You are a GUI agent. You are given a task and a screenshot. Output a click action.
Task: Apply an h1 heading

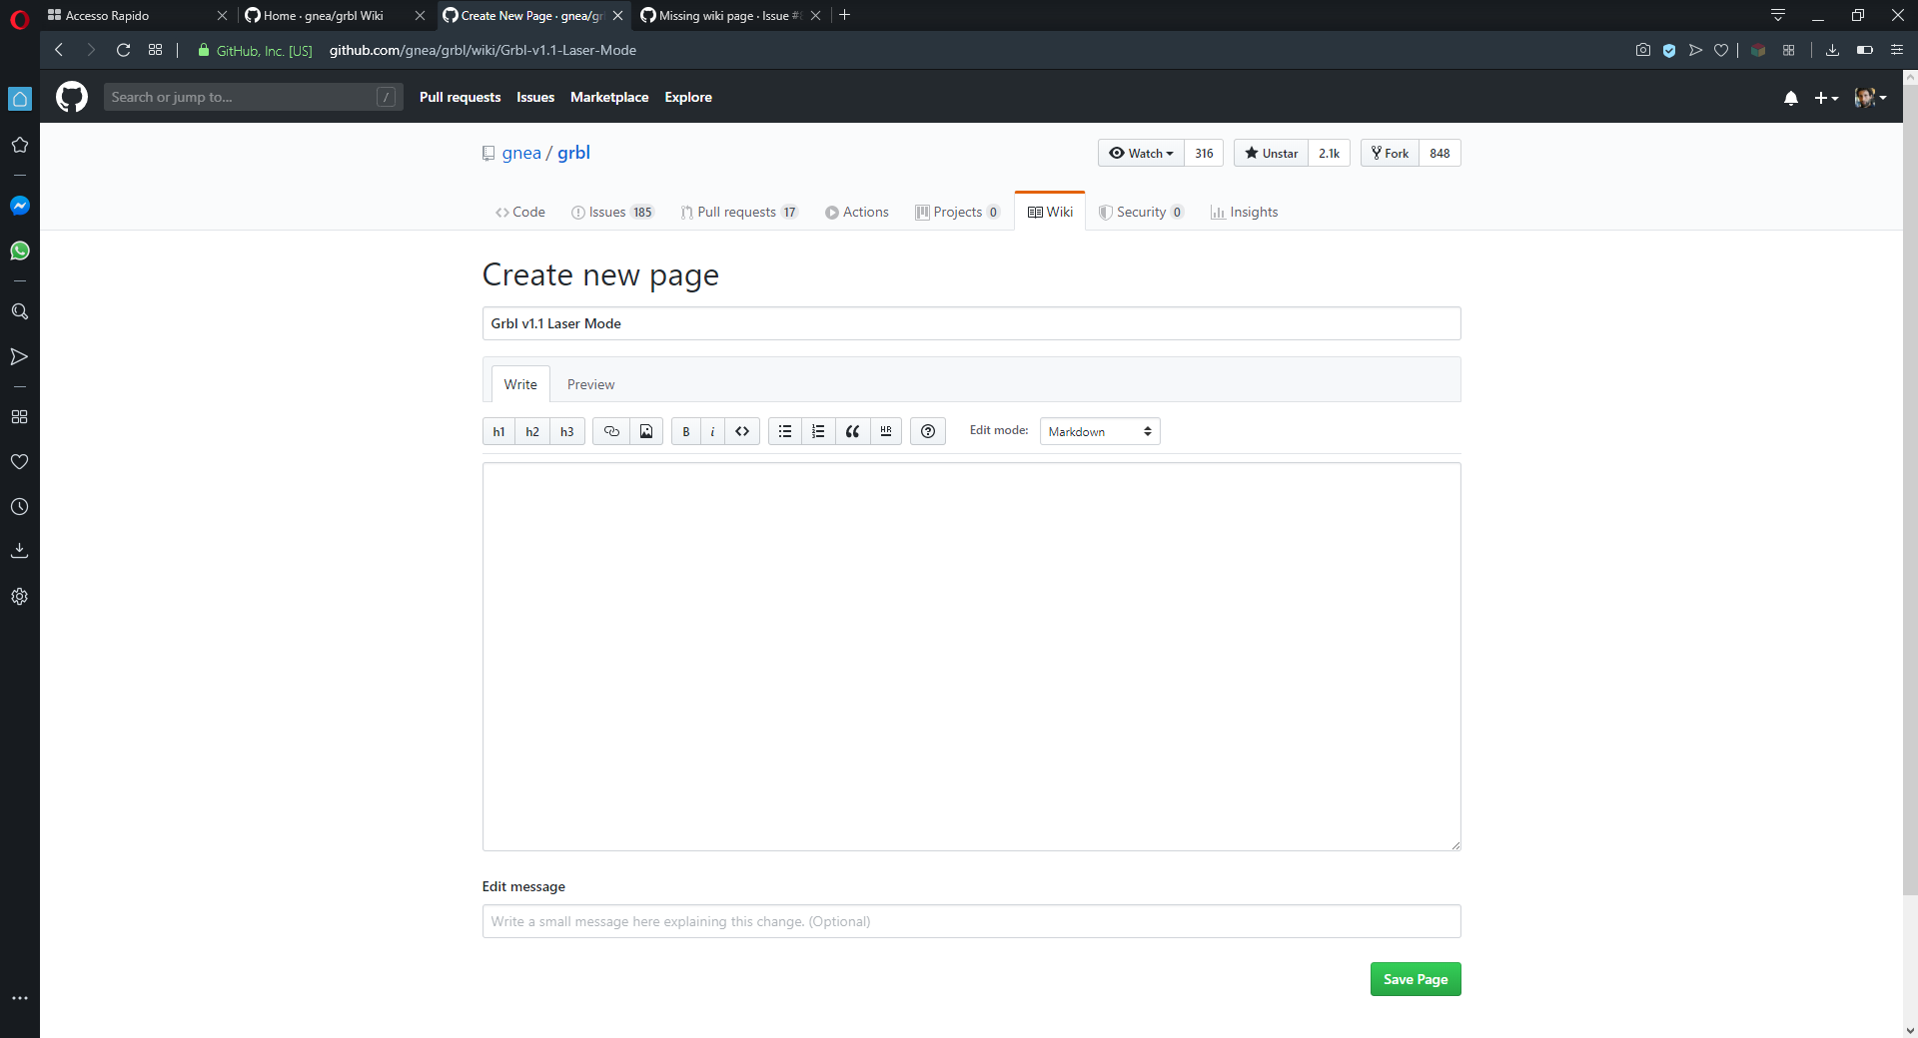(497, 431)
